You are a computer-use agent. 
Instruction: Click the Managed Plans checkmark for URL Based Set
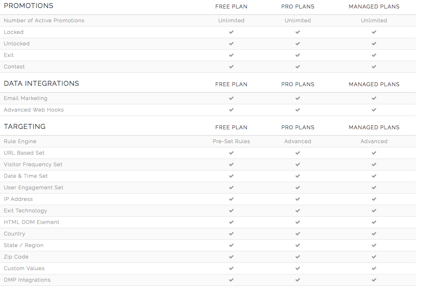(374, 153)
